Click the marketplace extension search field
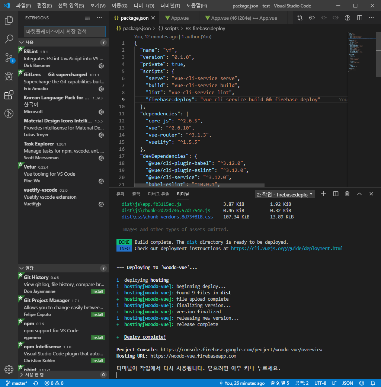 [65, 32]
